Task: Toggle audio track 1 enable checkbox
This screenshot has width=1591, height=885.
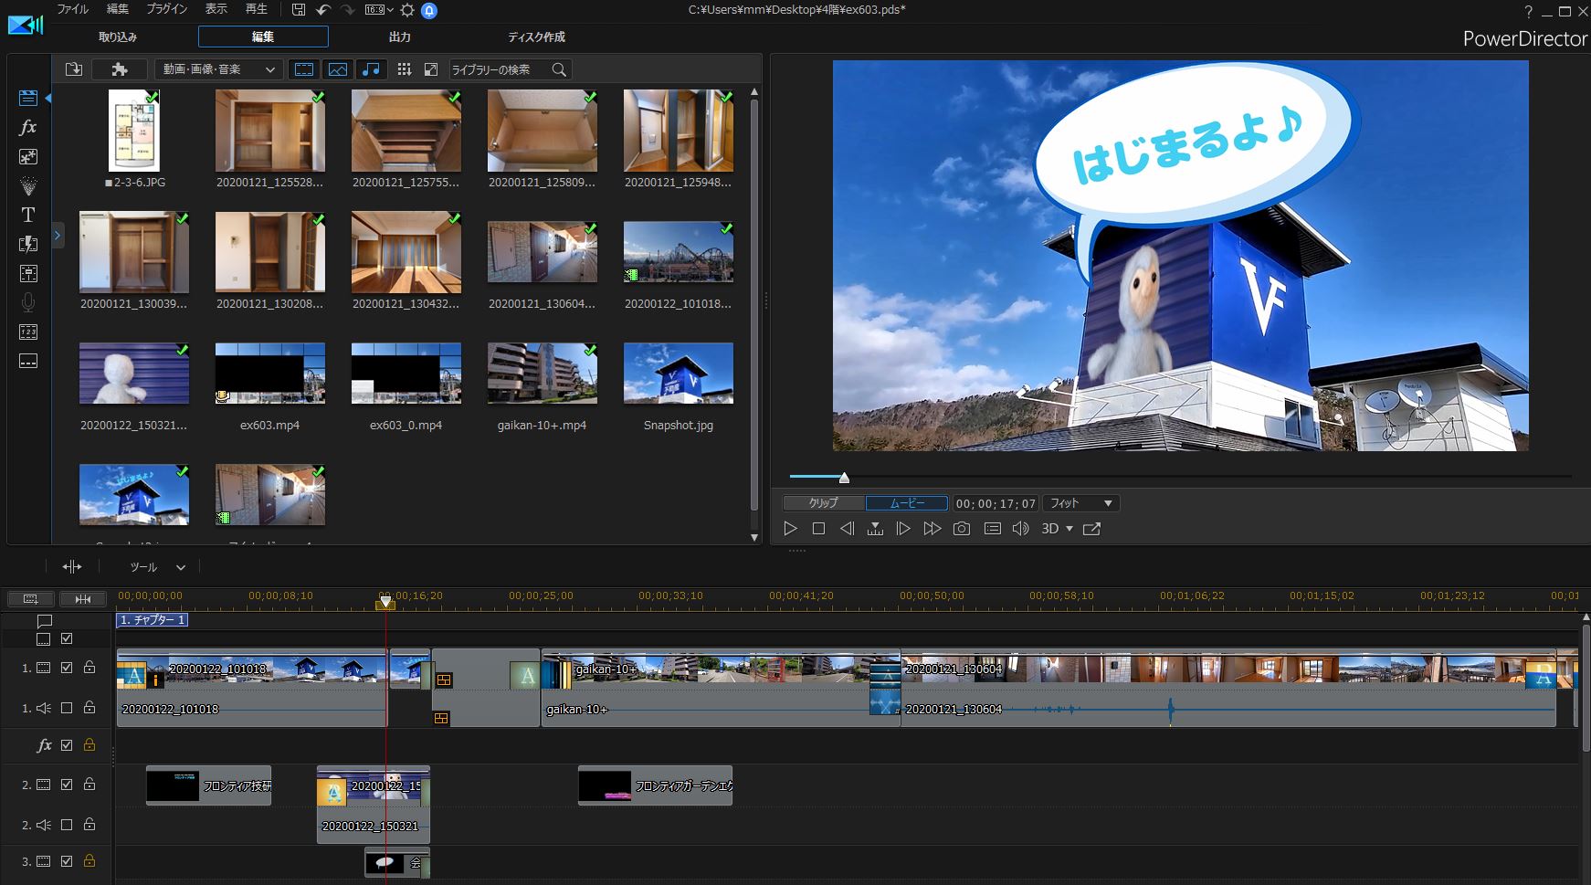Action: [67, 708]
